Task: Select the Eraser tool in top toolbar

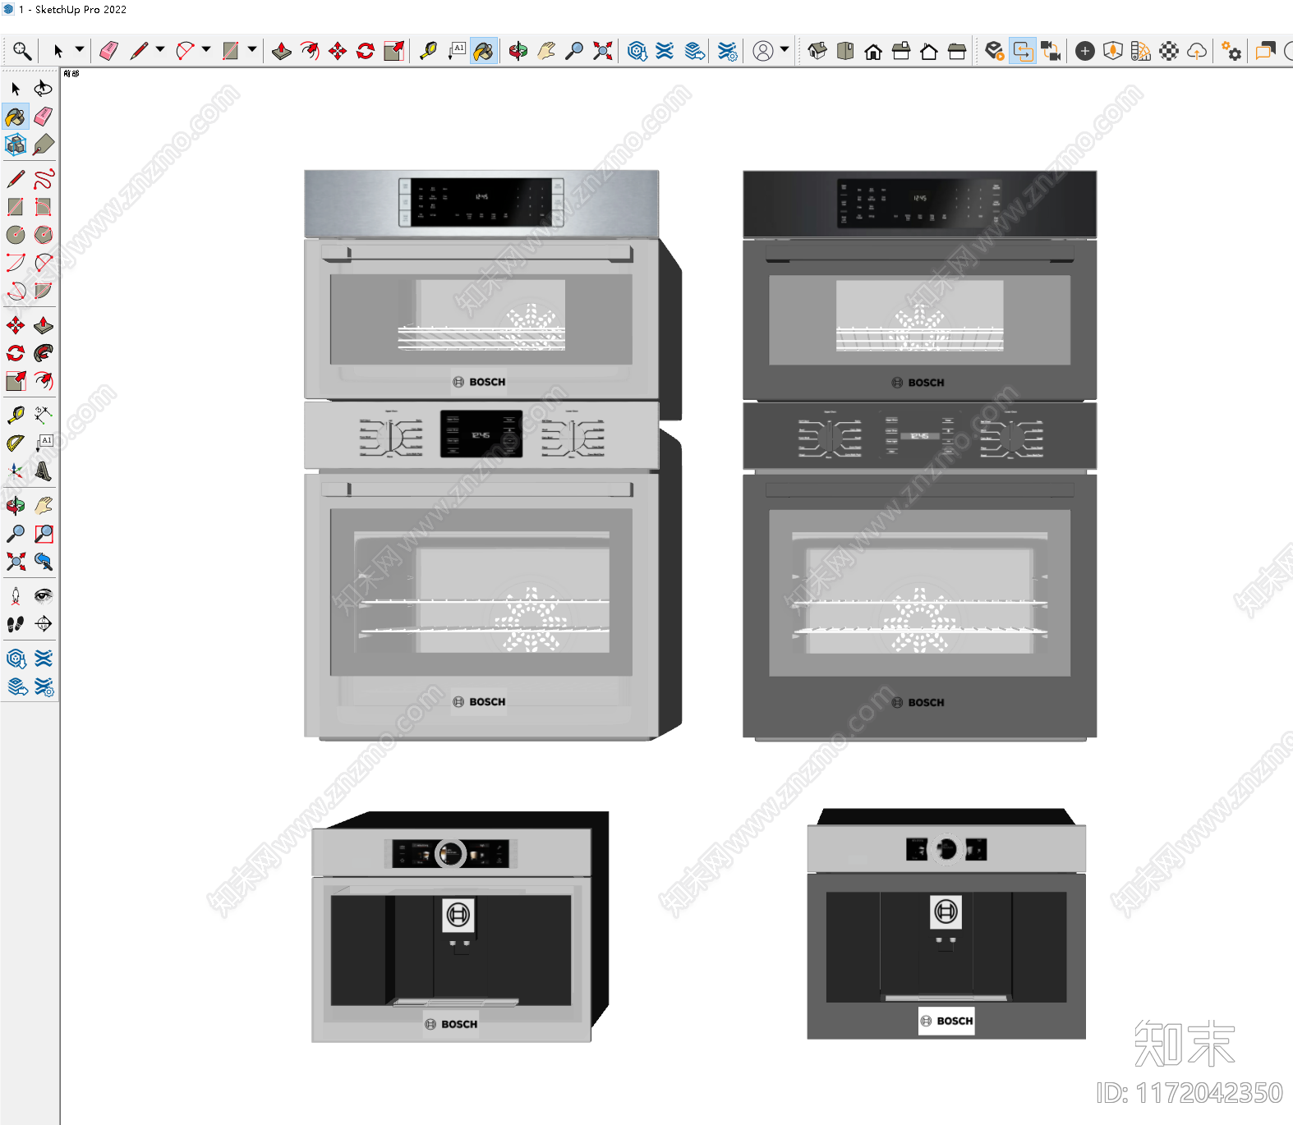Action: pos(108,51)
